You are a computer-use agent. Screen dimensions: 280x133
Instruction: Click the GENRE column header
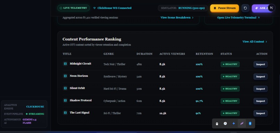109,54
